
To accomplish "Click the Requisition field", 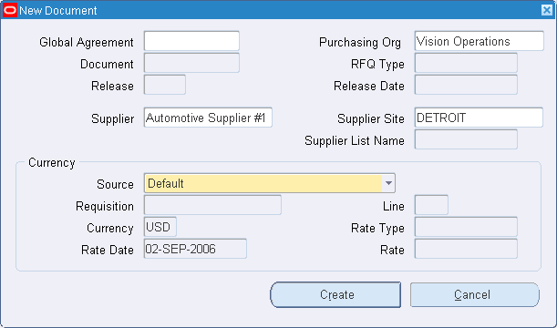I will pos(212,205).
